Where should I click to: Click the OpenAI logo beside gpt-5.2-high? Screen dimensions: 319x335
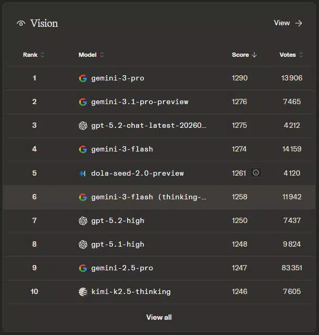pos(83,220)
